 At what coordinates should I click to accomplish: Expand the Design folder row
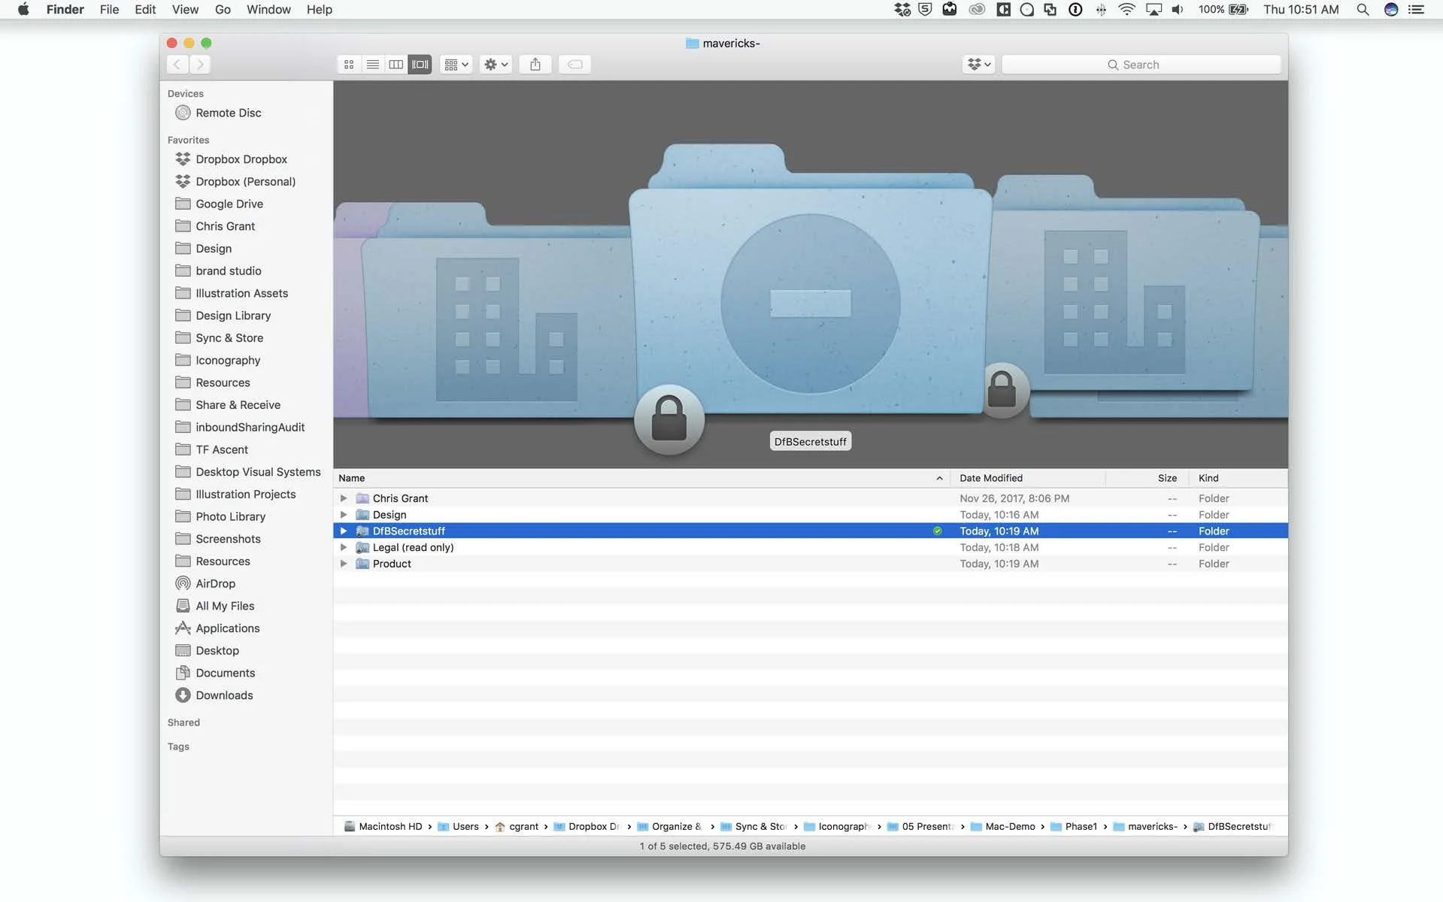[344, 515]
